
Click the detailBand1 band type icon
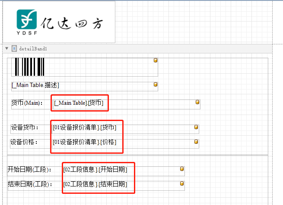tap(14, 48)
